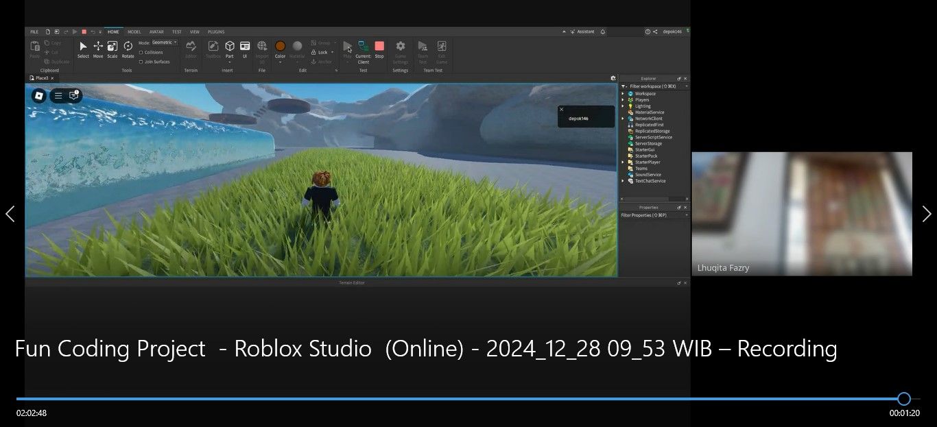Open the help question-mark icon

coord(648,32)
